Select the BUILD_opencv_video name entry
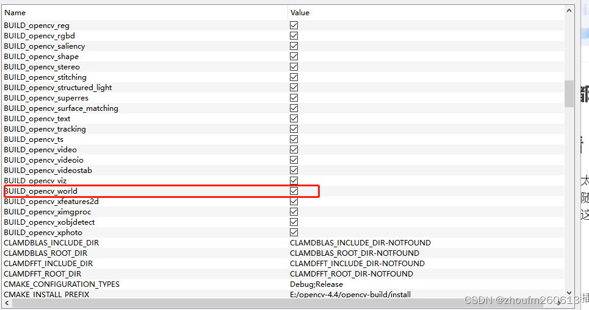Viewport: 589px width, 310px height. [x=40, y=150]
